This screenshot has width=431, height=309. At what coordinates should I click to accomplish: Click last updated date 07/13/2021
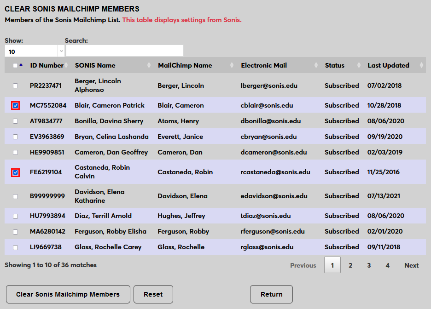pos(384,196)
